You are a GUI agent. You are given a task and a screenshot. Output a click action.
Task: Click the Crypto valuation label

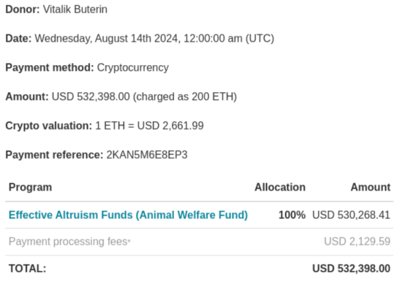pyautogui.click(x=49, y=126)
